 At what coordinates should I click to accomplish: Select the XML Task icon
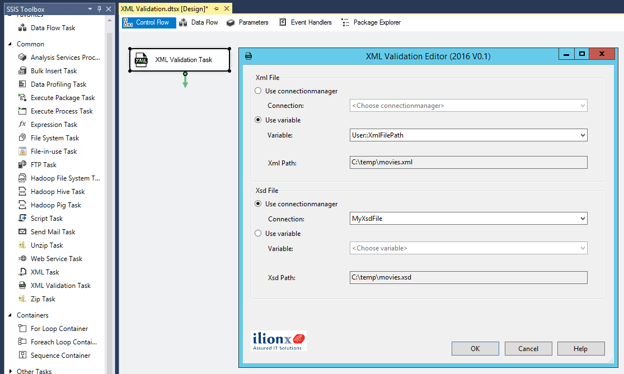[22, 272]
